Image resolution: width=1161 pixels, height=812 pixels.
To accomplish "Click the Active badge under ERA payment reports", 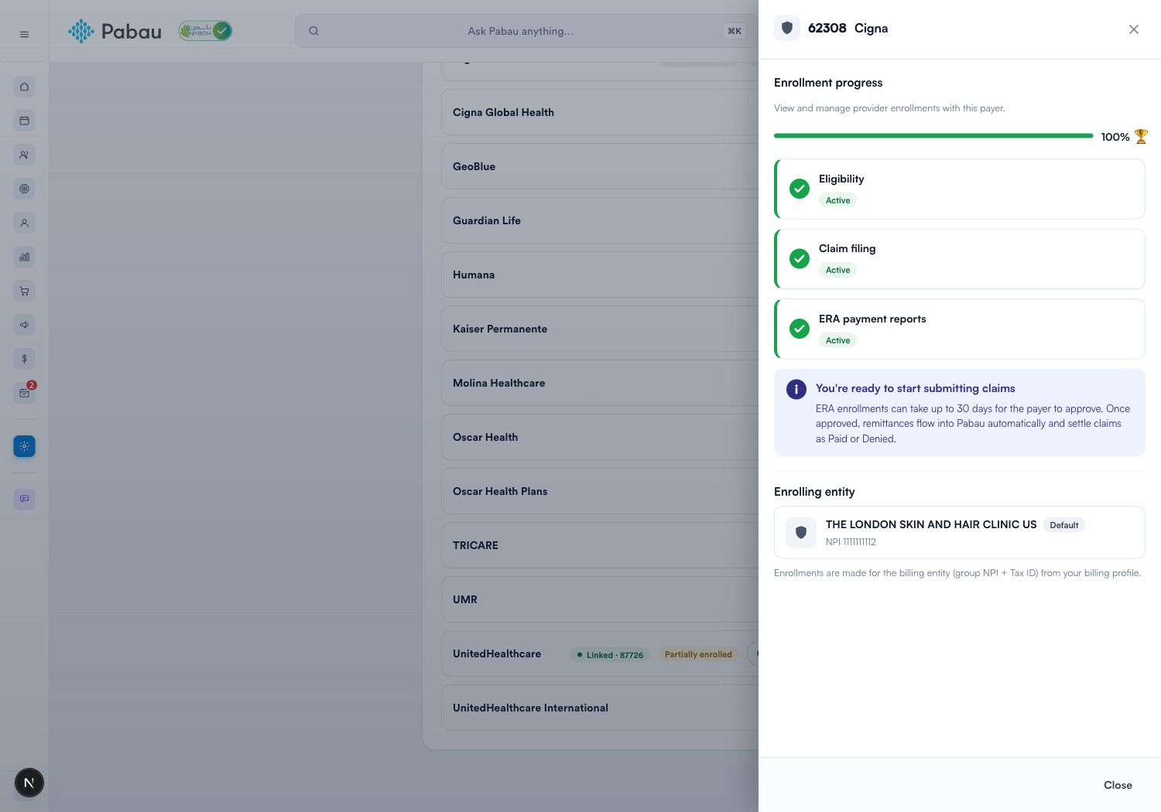I will (x=837, y=340).
